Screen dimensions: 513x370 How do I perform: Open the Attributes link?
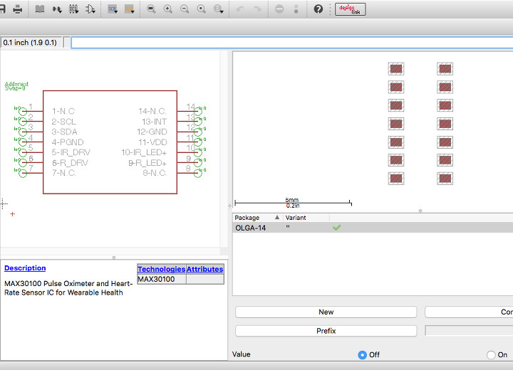click(x=204, y=270)
